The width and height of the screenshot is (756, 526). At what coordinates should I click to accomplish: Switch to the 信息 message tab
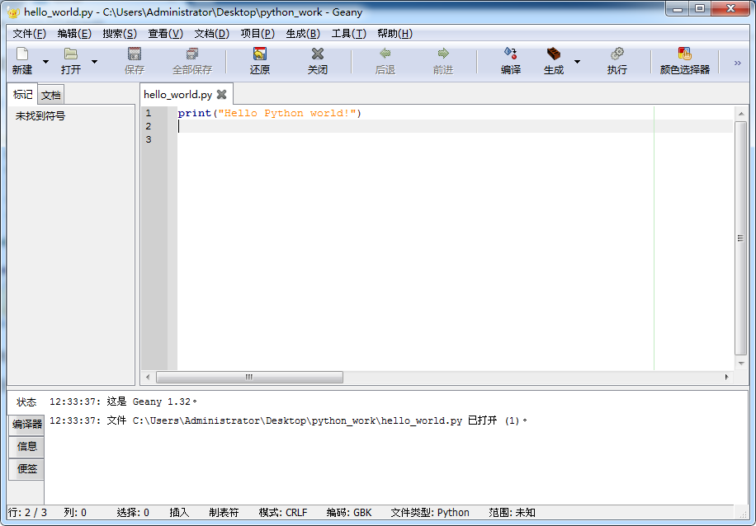[27, 447]
